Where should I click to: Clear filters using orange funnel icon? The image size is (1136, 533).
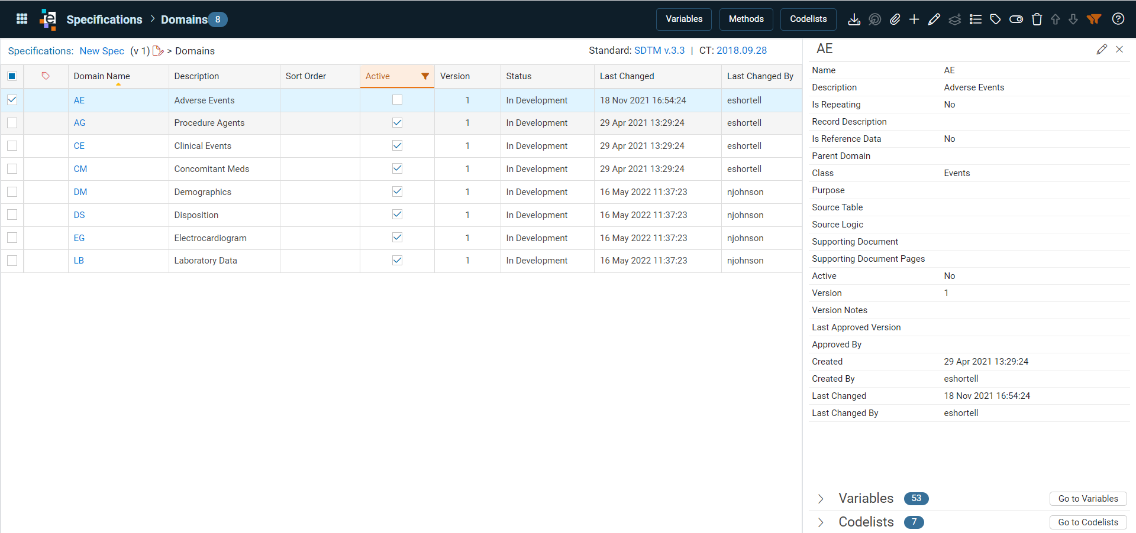click(1094, 19)
